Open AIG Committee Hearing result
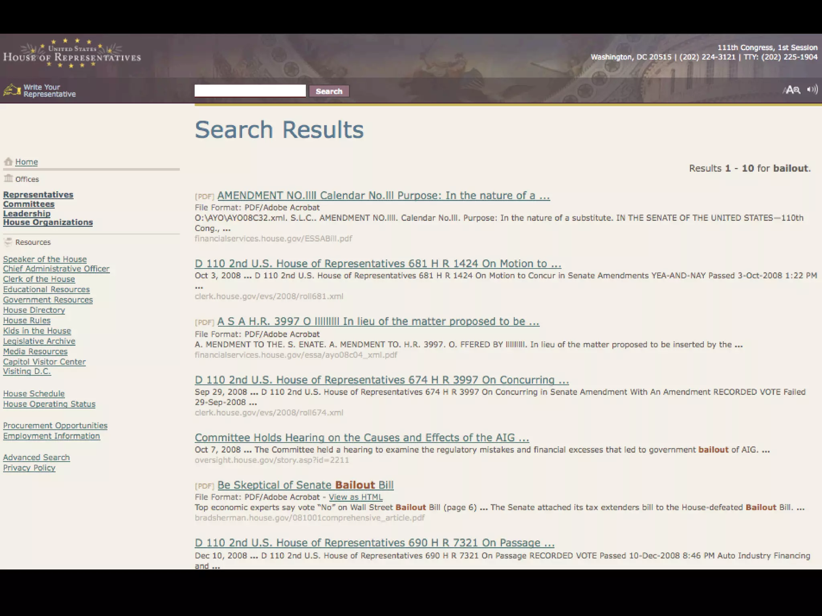The height and width of the screenshot is (616, 822). (362, 438)
